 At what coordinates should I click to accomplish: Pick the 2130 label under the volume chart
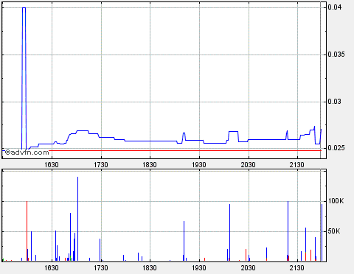pyautogui.click(x=297, y=267)
